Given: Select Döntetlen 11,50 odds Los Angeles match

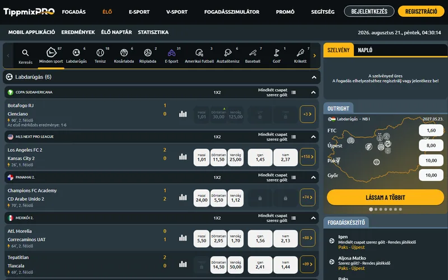Looking at the screenshot, I should [218, 157].
